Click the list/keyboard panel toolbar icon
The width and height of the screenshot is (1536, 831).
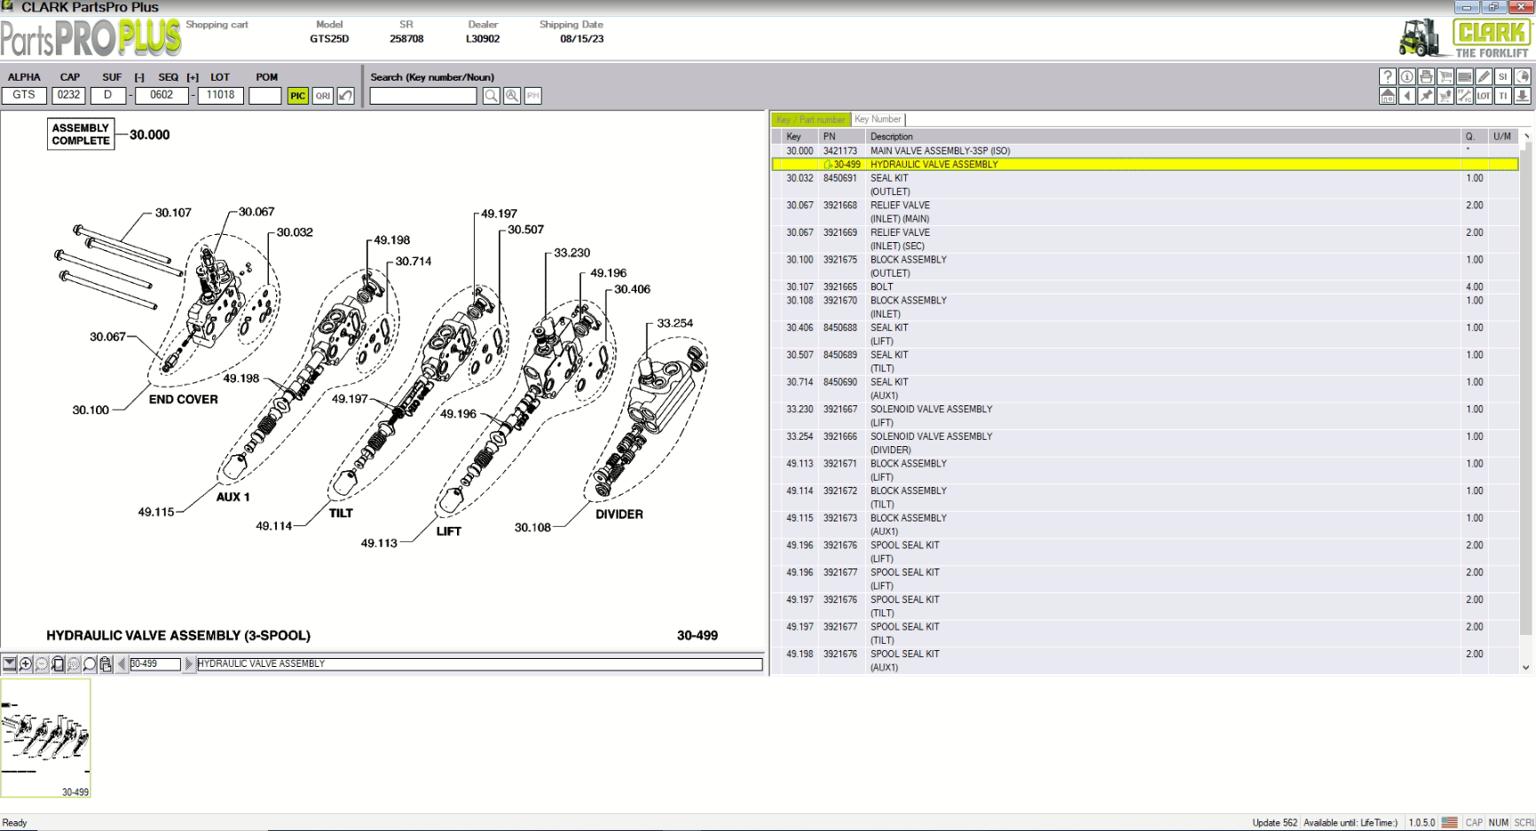point(1465,77)
